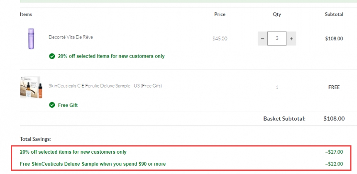
Task: Decrease Decorté quantity with minus button
Action: [262, 39]
